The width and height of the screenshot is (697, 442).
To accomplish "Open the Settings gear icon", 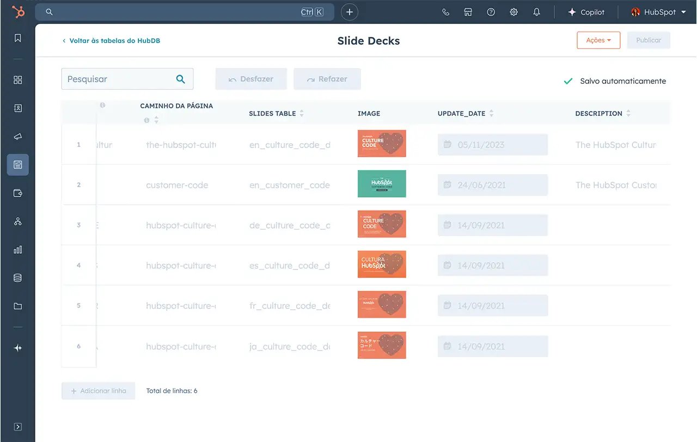I will (513, 11).
